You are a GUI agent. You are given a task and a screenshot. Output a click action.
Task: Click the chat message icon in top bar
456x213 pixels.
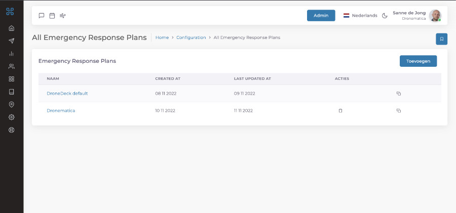pyautogui.click(x=42, y=16)
